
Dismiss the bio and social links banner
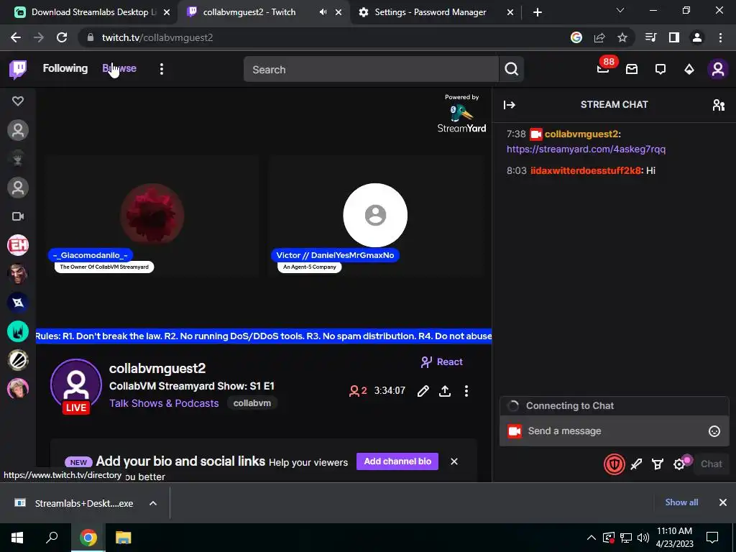[454, 461]
